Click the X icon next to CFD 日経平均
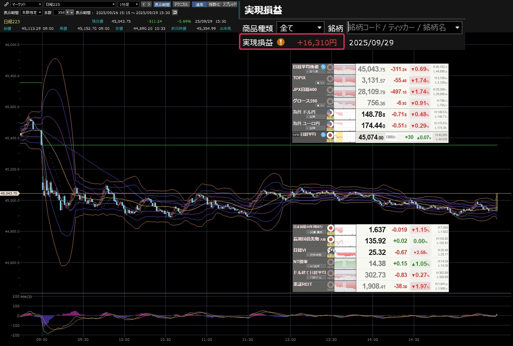Image resolution: width=513 pixels, height=346 pixels. (323, 135)
